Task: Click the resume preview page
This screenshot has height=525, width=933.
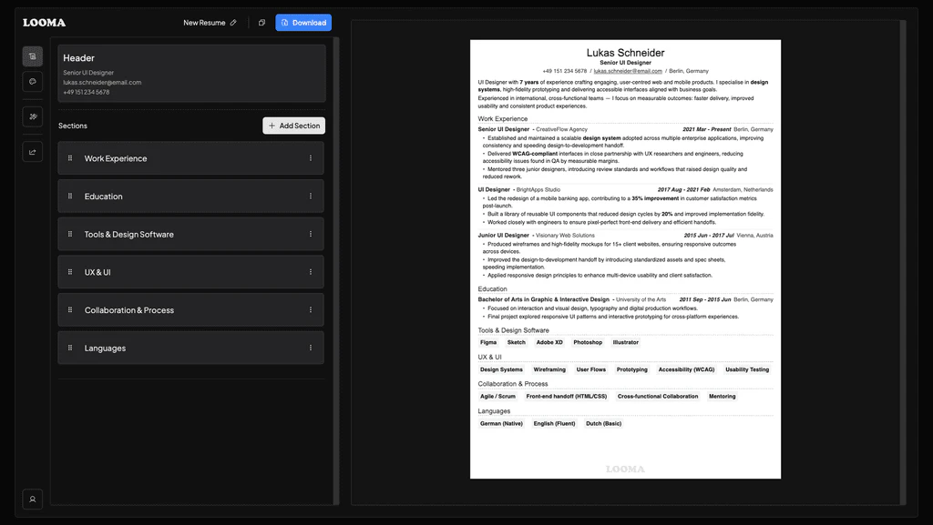Action: pos(625,257)
